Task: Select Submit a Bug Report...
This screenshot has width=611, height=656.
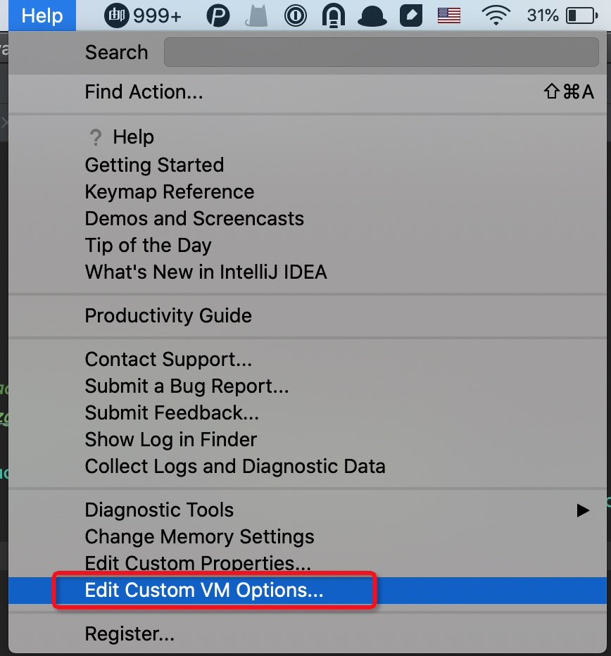Action: [308, 386]
